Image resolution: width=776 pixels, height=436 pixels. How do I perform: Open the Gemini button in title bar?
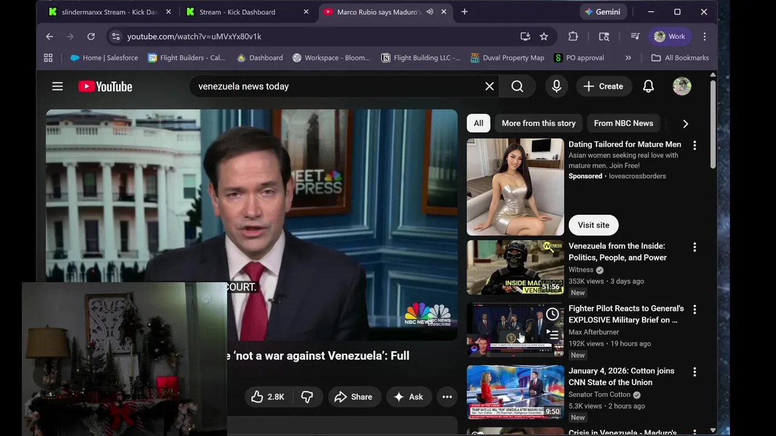coord(603,12)
